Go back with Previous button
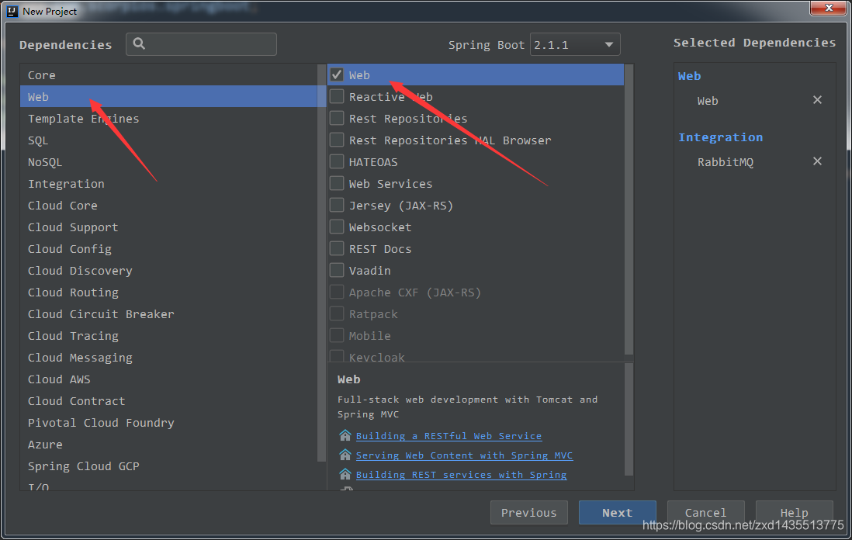 click(x=528, y=512)
